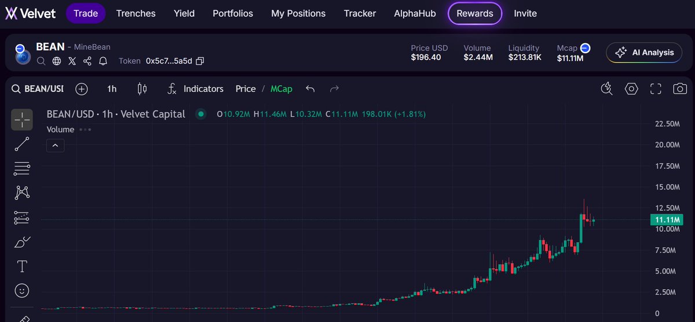Select the forecasting and measurement tool
Viewport: 695px width, 322px height.
coord(22,217)
